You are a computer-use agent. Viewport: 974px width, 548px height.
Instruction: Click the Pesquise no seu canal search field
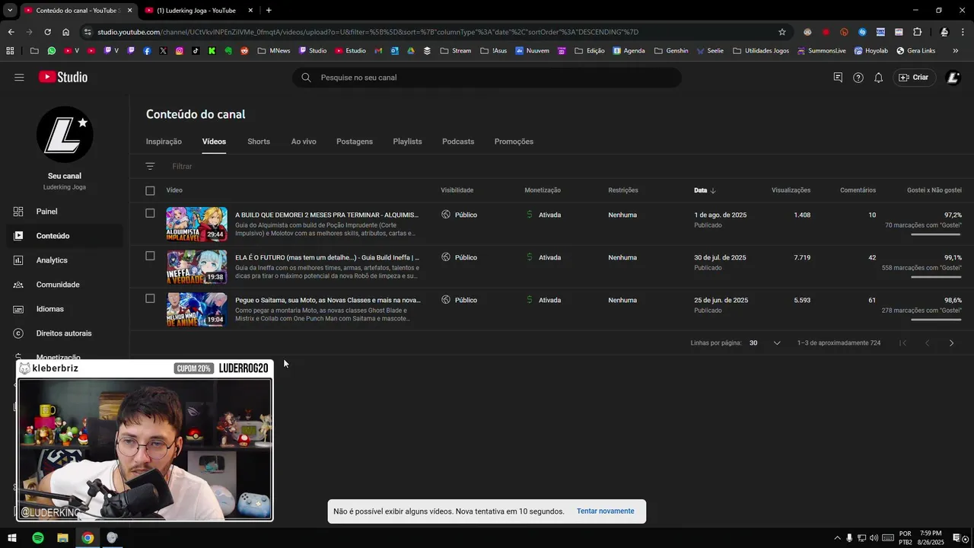point(487,78)
